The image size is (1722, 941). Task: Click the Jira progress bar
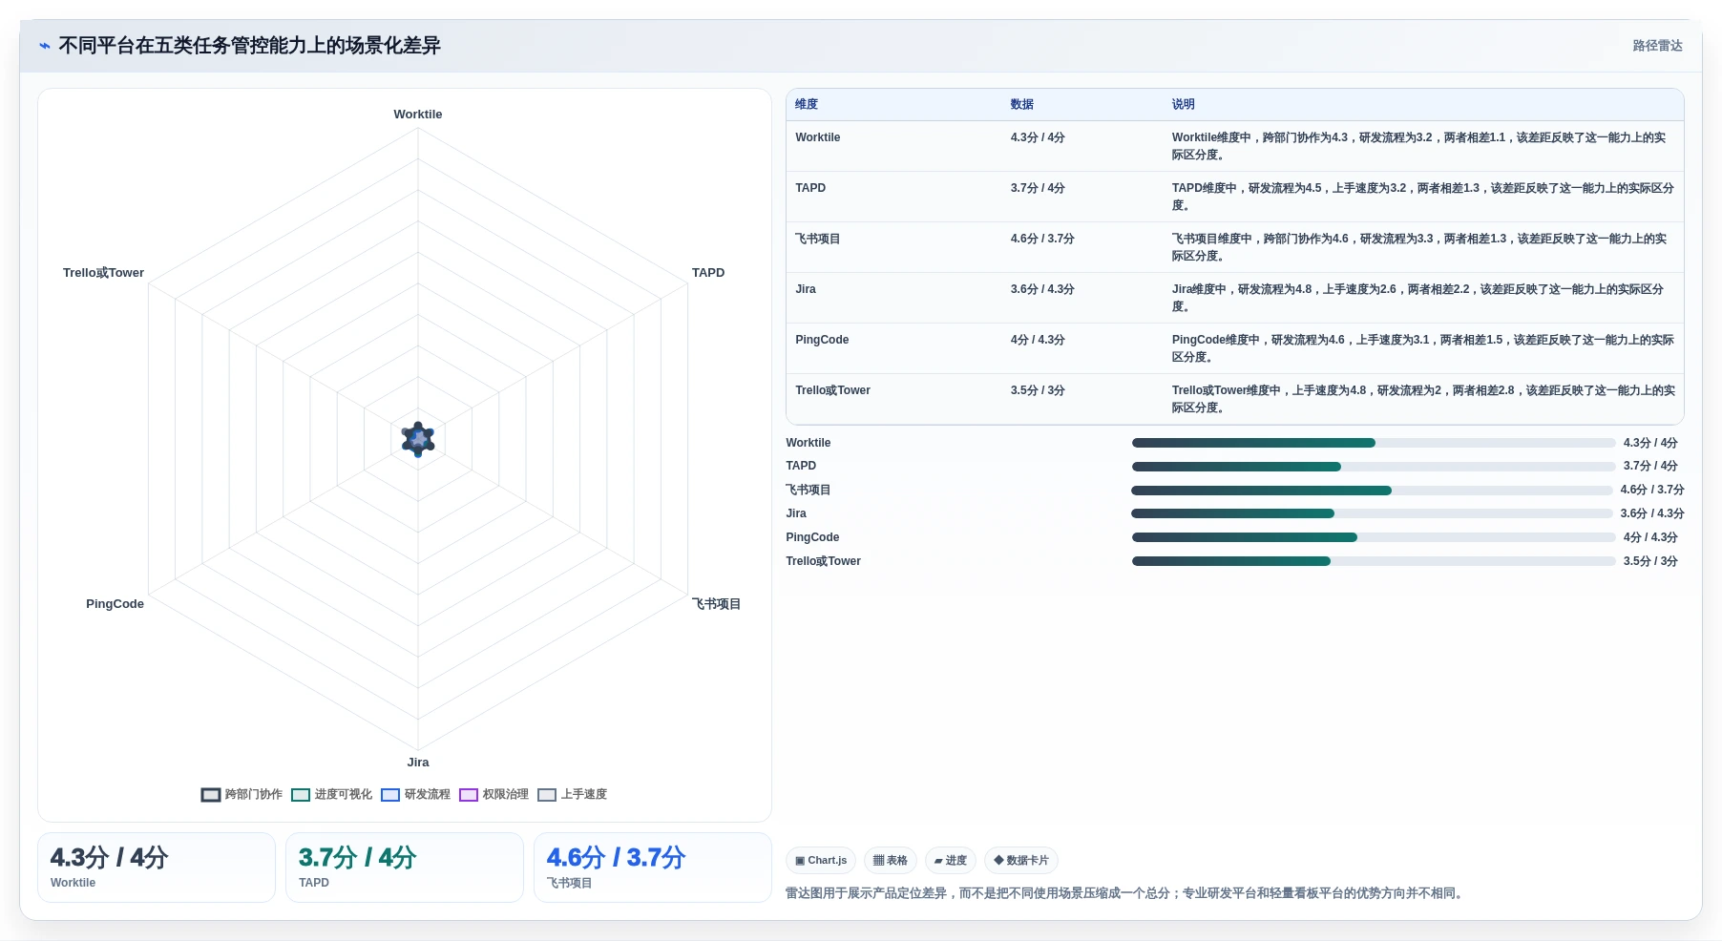coord(1372,513)
